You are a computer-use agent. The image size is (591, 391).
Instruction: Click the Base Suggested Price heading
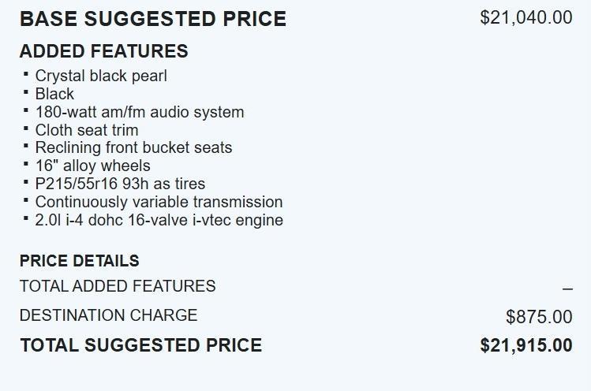pyautogui.click(x=152, y=19)
